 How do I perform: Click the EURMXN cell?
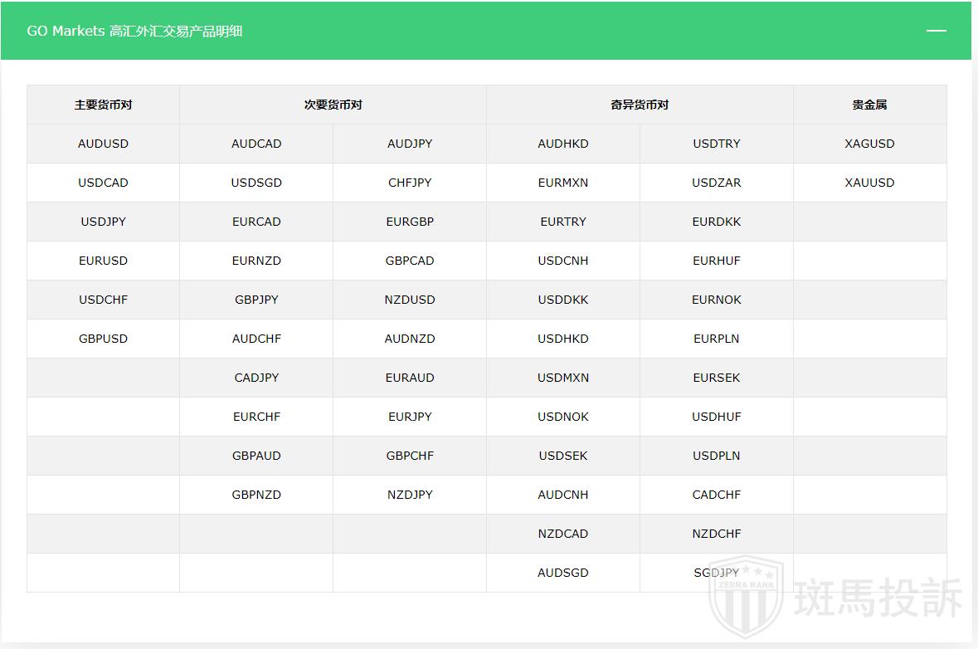pyautogui.click(x=563, y=183)
